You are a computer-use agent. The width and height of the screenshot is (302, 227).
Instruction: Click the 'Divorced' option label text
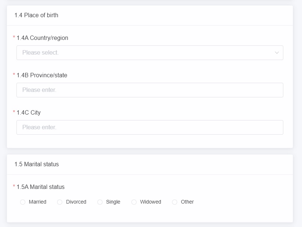(x=76, y=202)
